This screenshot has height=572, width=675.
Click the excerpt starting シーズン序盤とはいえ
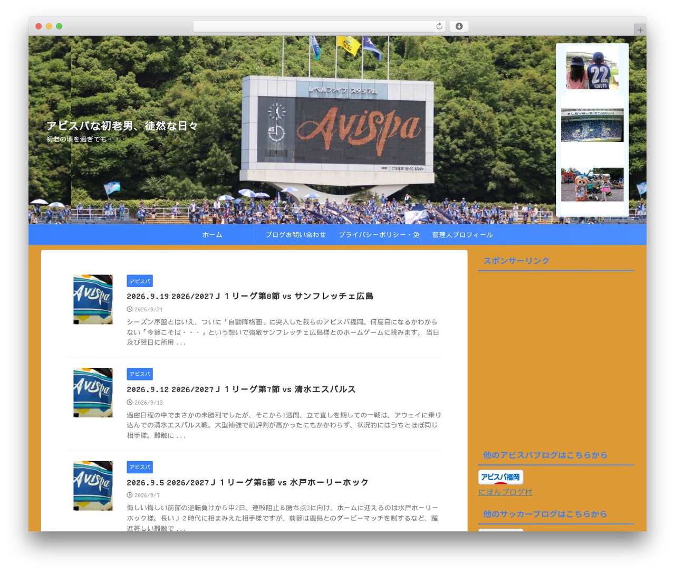pos(283,332)
